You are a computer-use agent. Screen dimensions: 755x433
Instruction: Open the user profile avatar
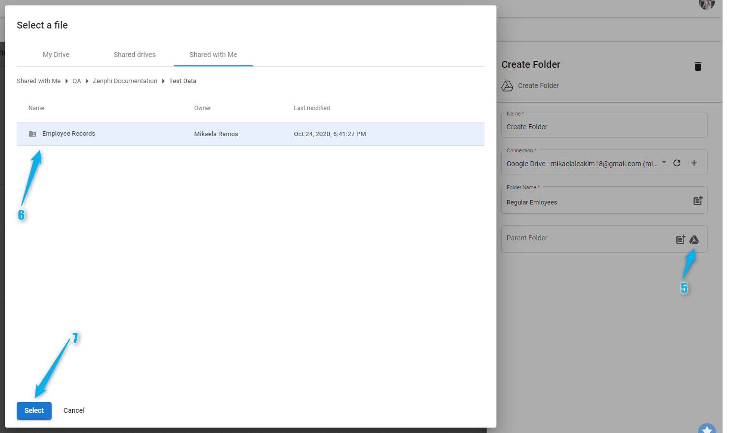click(x=707, y=4)
